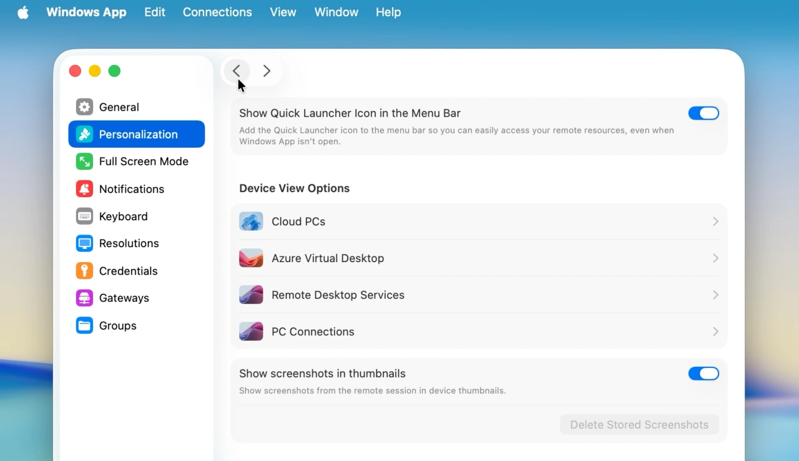Open the Apple menu logo
Screen dimensions: 799x461
(x=23, y=12)
